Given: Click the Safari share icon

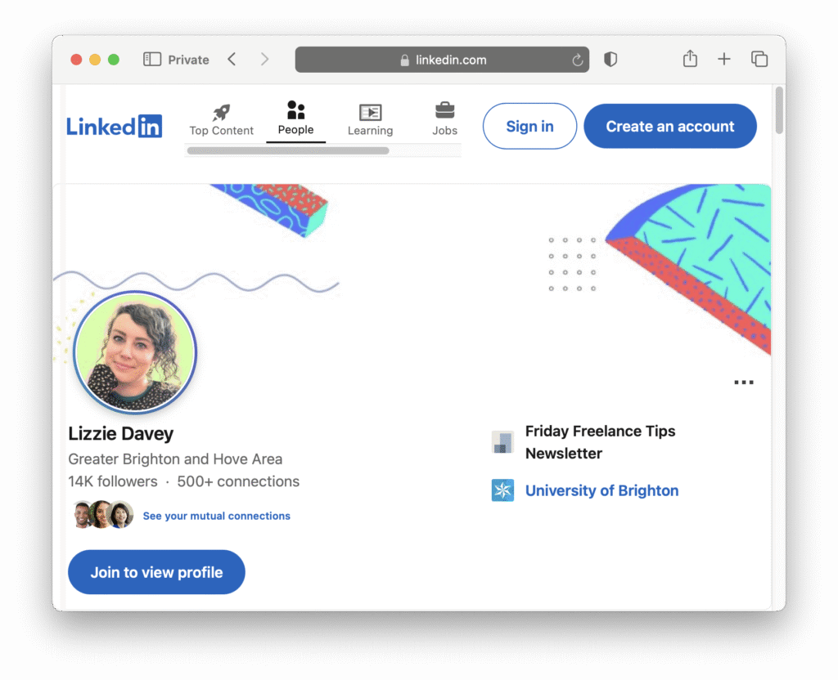Looking at the screenshot, I should (x=689, y=59).
